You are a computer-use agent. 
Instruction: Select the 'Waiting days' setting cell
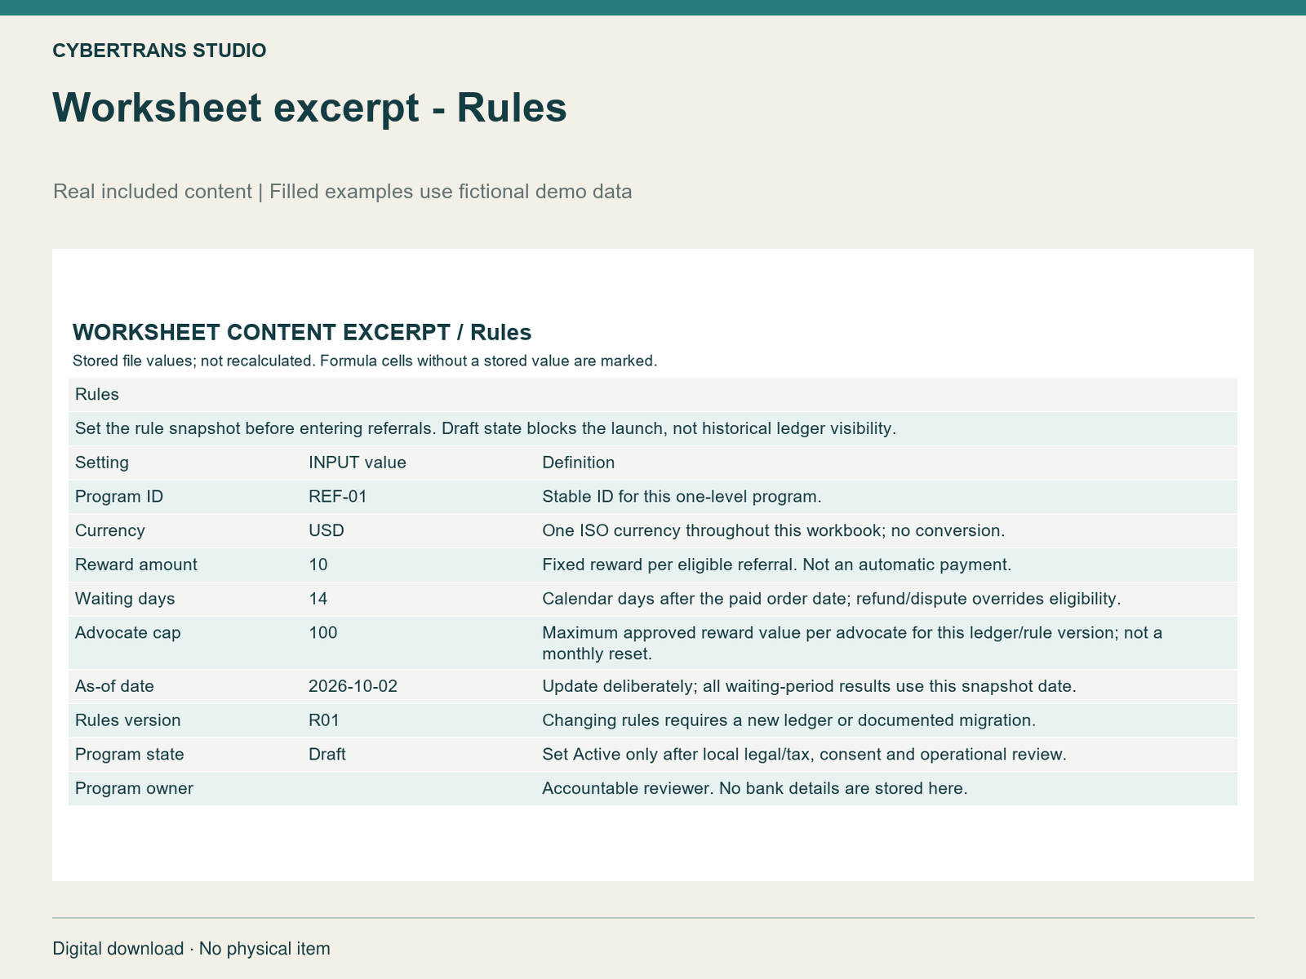[185, 599]
